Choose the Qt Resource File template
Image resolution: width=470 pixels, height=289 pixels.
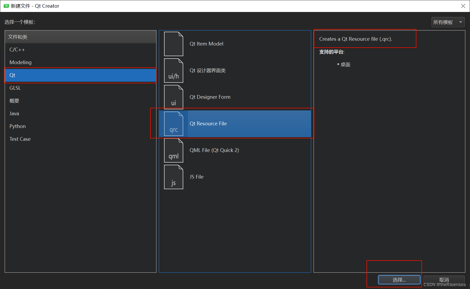pyautogui.click(x=235, y=124)
